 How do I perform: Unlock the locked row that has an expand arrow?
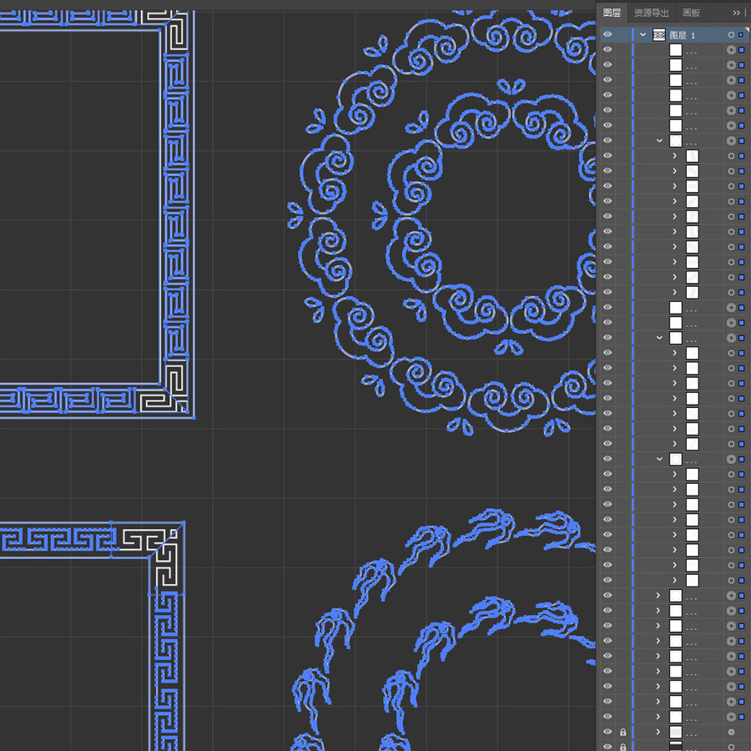tap(622, 732)
